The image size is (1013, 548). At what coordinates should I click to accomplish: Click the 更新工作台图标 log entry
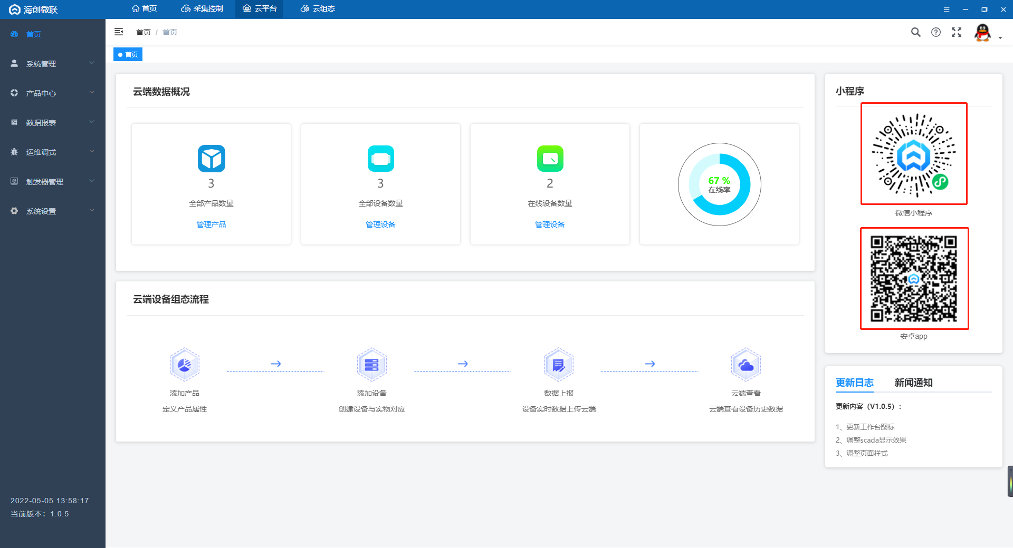[865, 427]
